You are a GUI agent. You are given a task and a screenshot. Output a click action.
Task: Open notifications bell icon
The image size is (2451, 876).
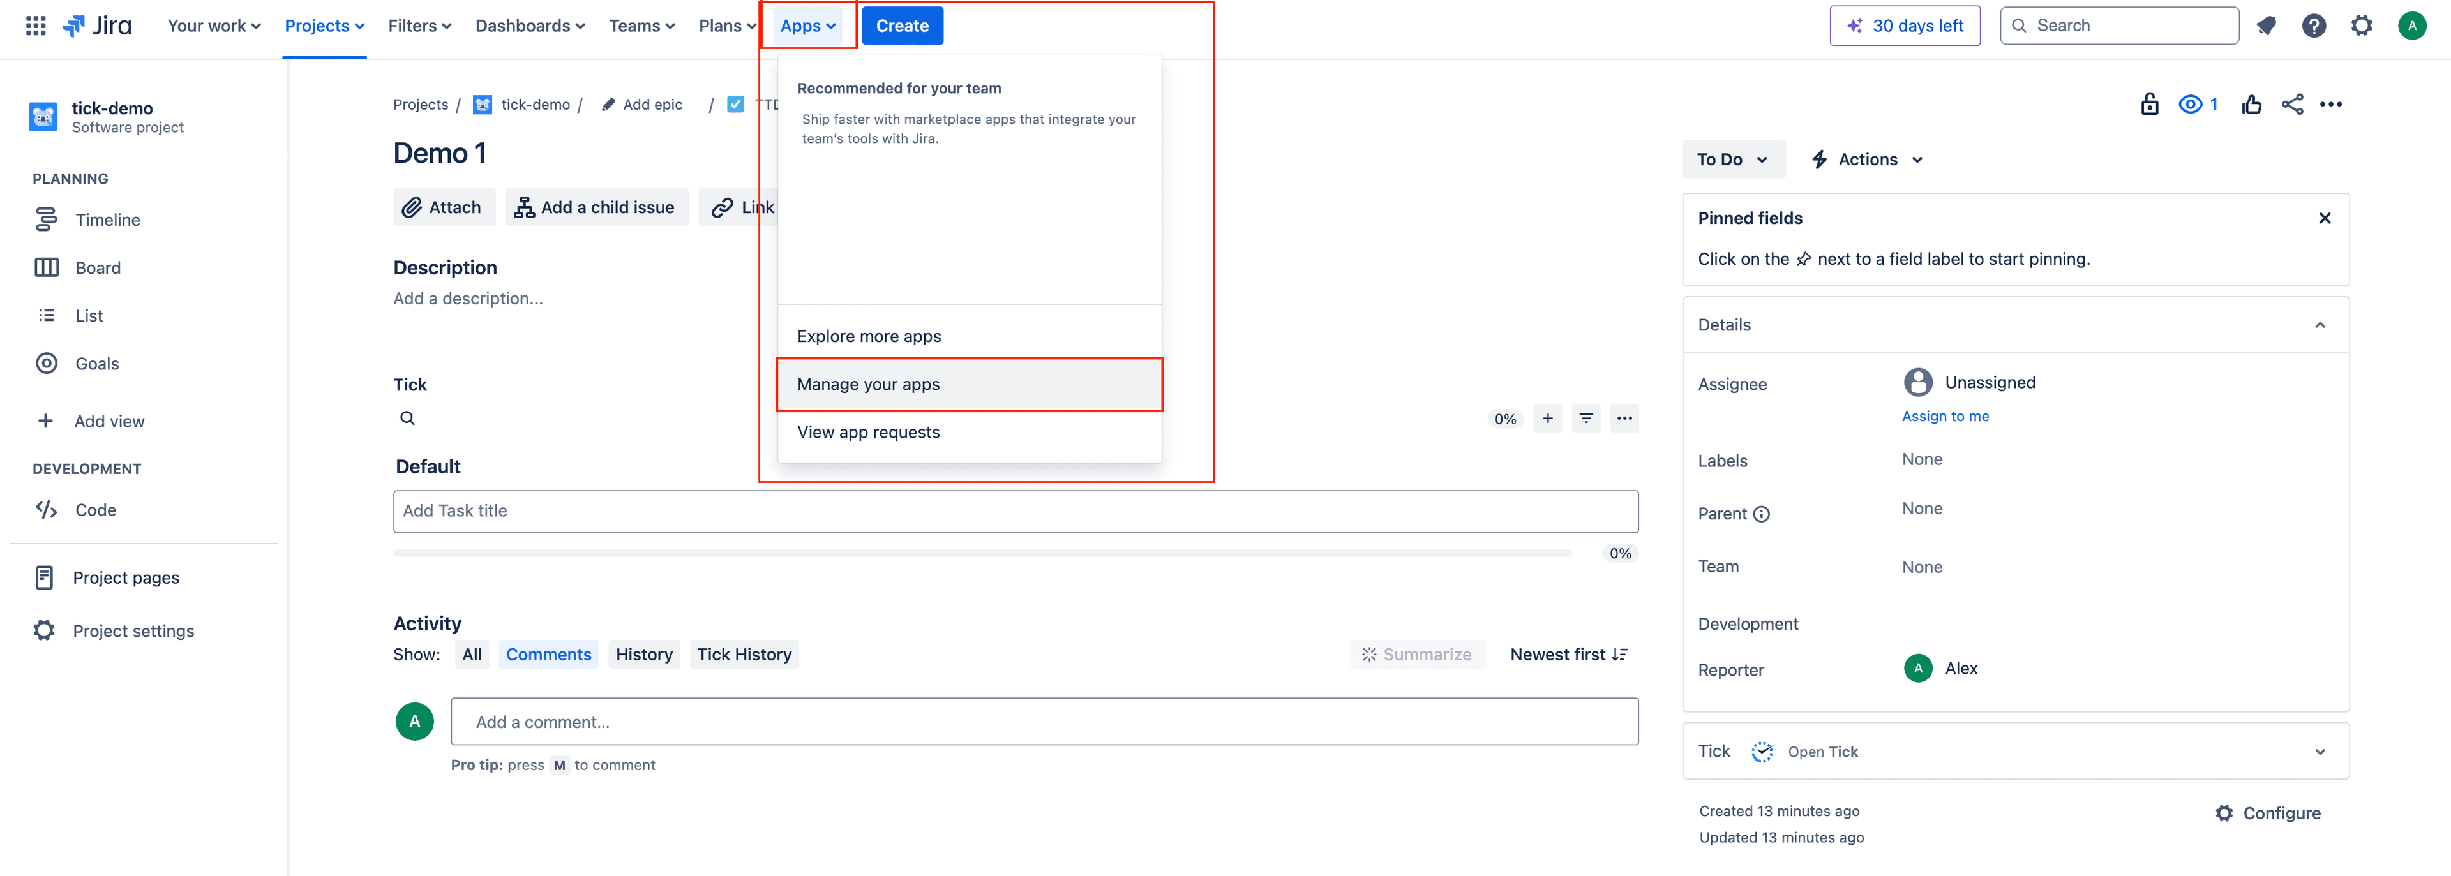2265,26
